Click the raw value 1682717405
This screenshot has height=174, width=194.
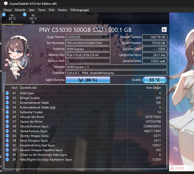click(152, 131)
